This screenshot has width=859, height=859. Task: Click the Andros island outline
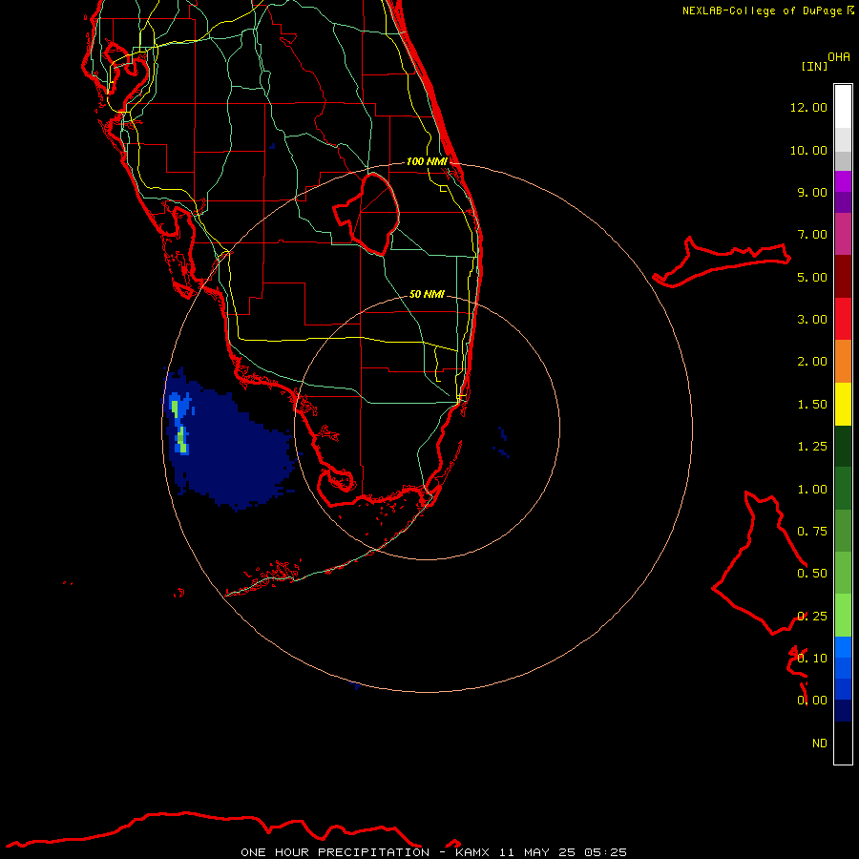tap(760, 563)
